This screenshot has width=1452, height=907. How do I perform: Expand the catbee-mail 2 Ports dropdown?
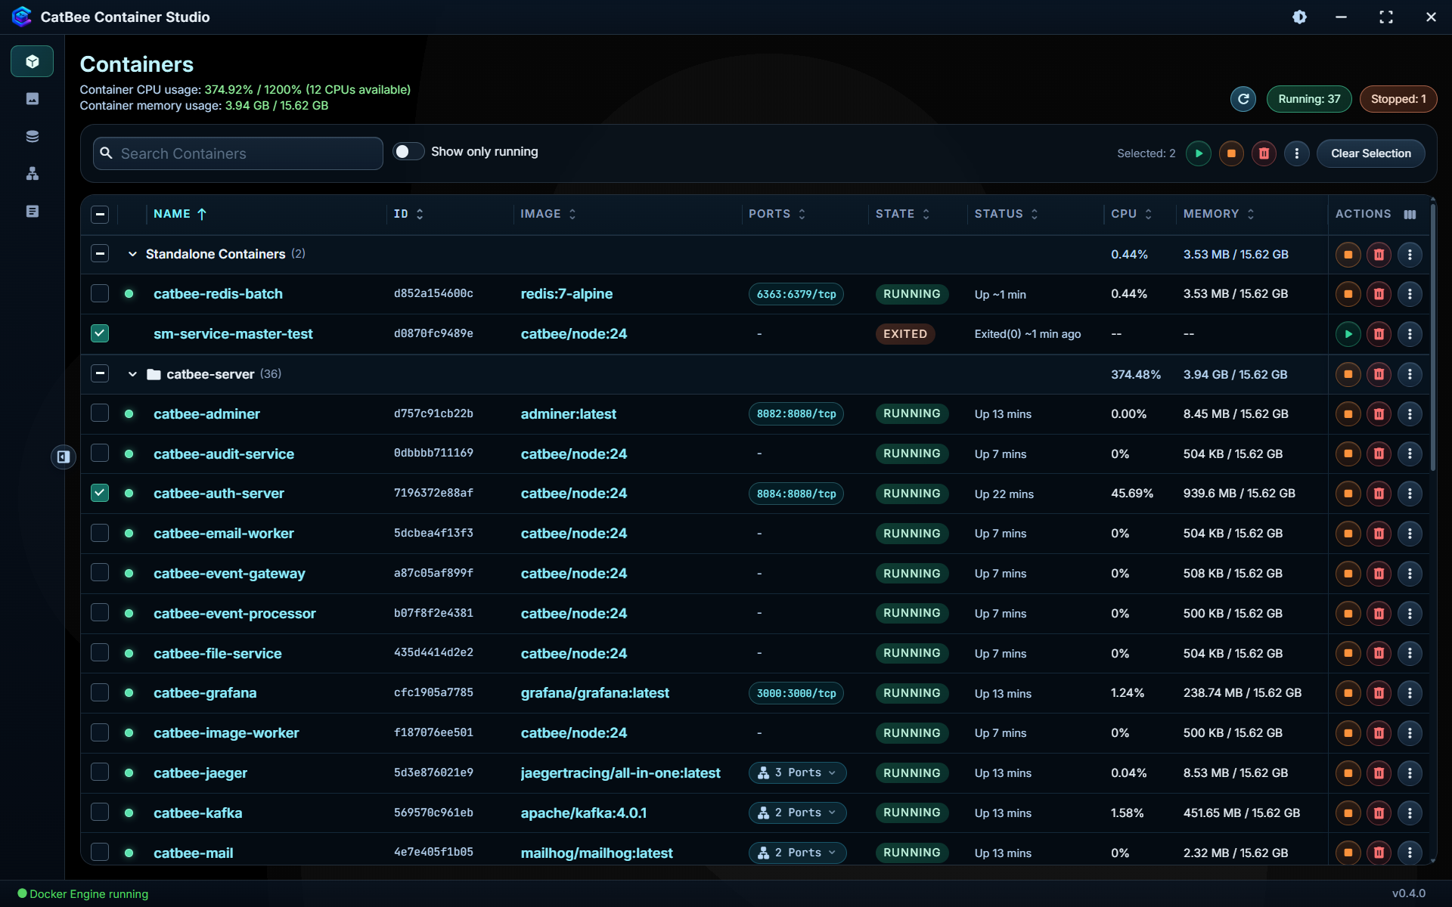(x=797, y=853)
